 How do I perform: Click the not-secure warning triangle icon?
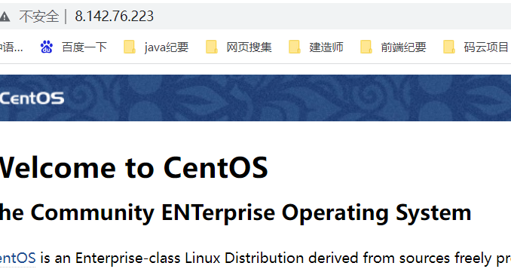[5, 17]
